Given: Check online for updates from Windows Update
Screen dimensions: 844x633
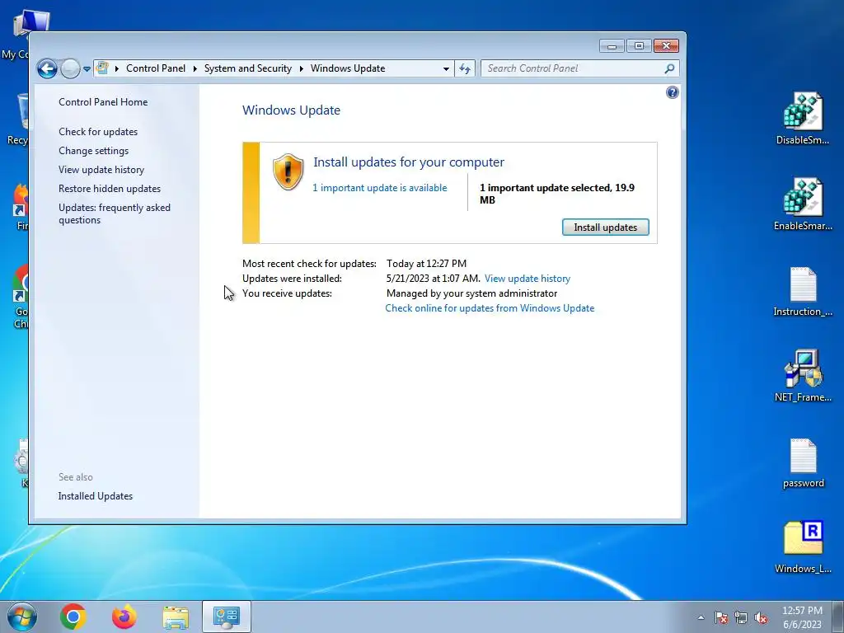Looking at the screenshot, I should [x=490, y=308].
